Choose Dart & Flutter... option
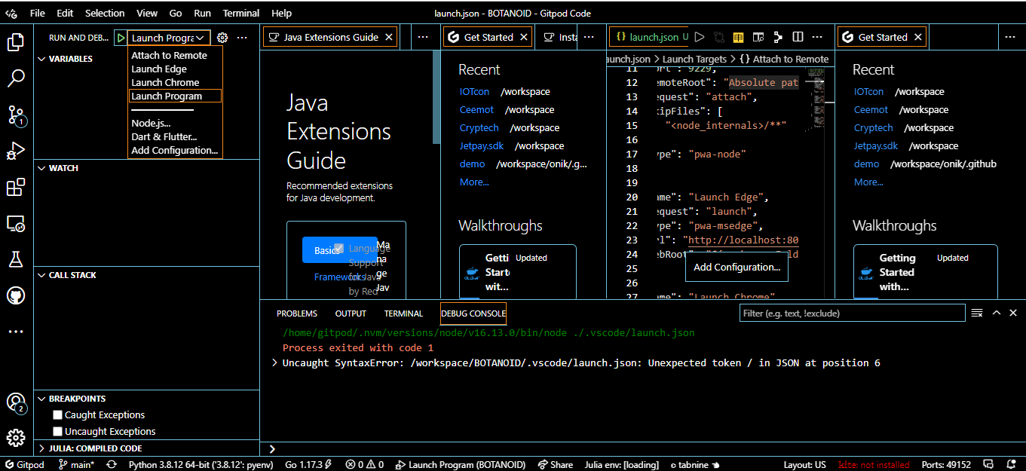1026x471 pixels. tap(176, 136)
